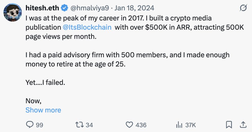Viewport: 252px width, 132px height.
Task: Open the share tweet upload icon
Action: (243, 125)
